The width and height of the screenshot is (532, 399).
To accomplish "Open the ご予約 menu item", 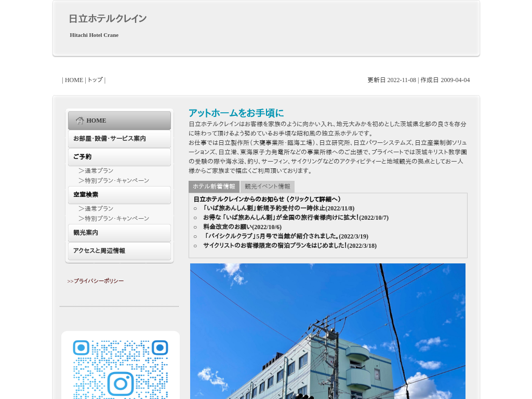I will (x=119, y=157).
